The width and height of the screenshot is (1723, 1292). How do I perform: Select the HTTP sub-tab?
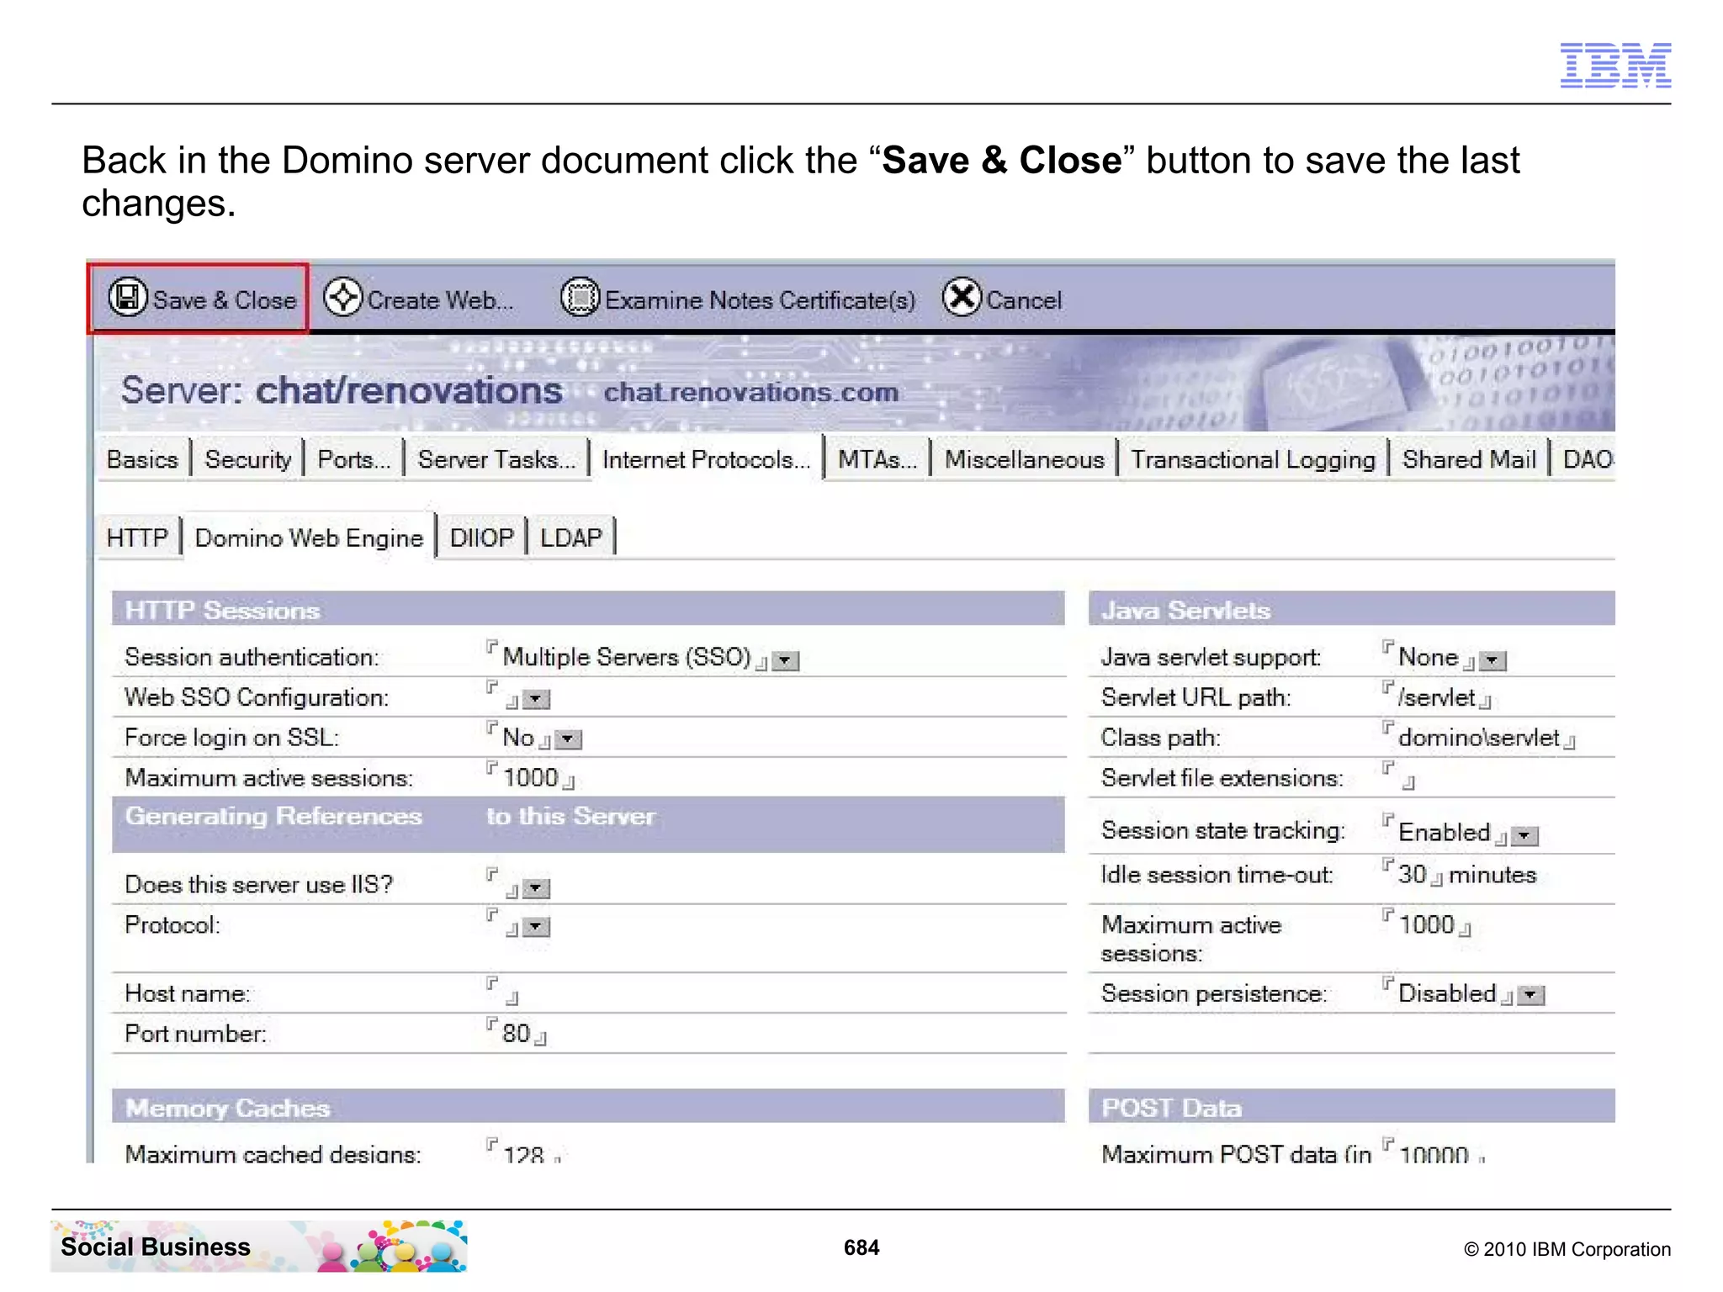pyautogui.click(x=137, y=537)
